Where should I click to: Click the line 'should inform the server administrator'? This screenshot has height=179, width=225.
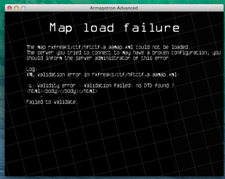tap(99, 58)
